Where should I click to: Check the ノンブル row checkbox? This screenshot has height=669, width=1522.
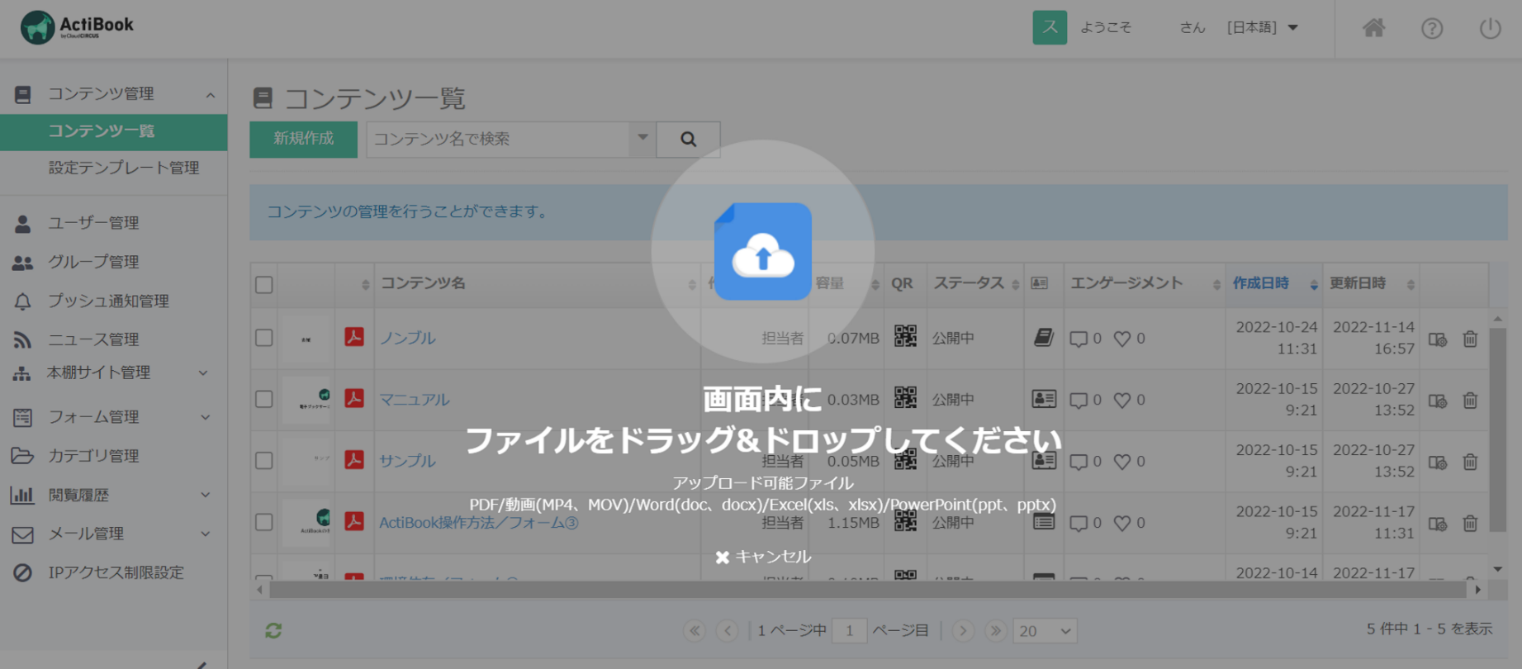264,338
